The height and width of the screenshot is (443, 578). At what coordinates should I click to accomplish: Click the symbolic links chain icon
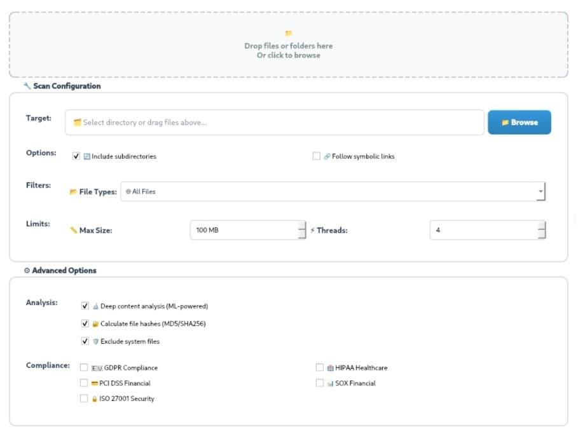tap(327, 156)
